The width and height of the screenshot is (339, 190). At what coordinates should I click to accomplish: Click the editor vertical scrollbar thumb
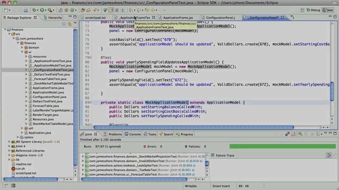pos(332,91)
